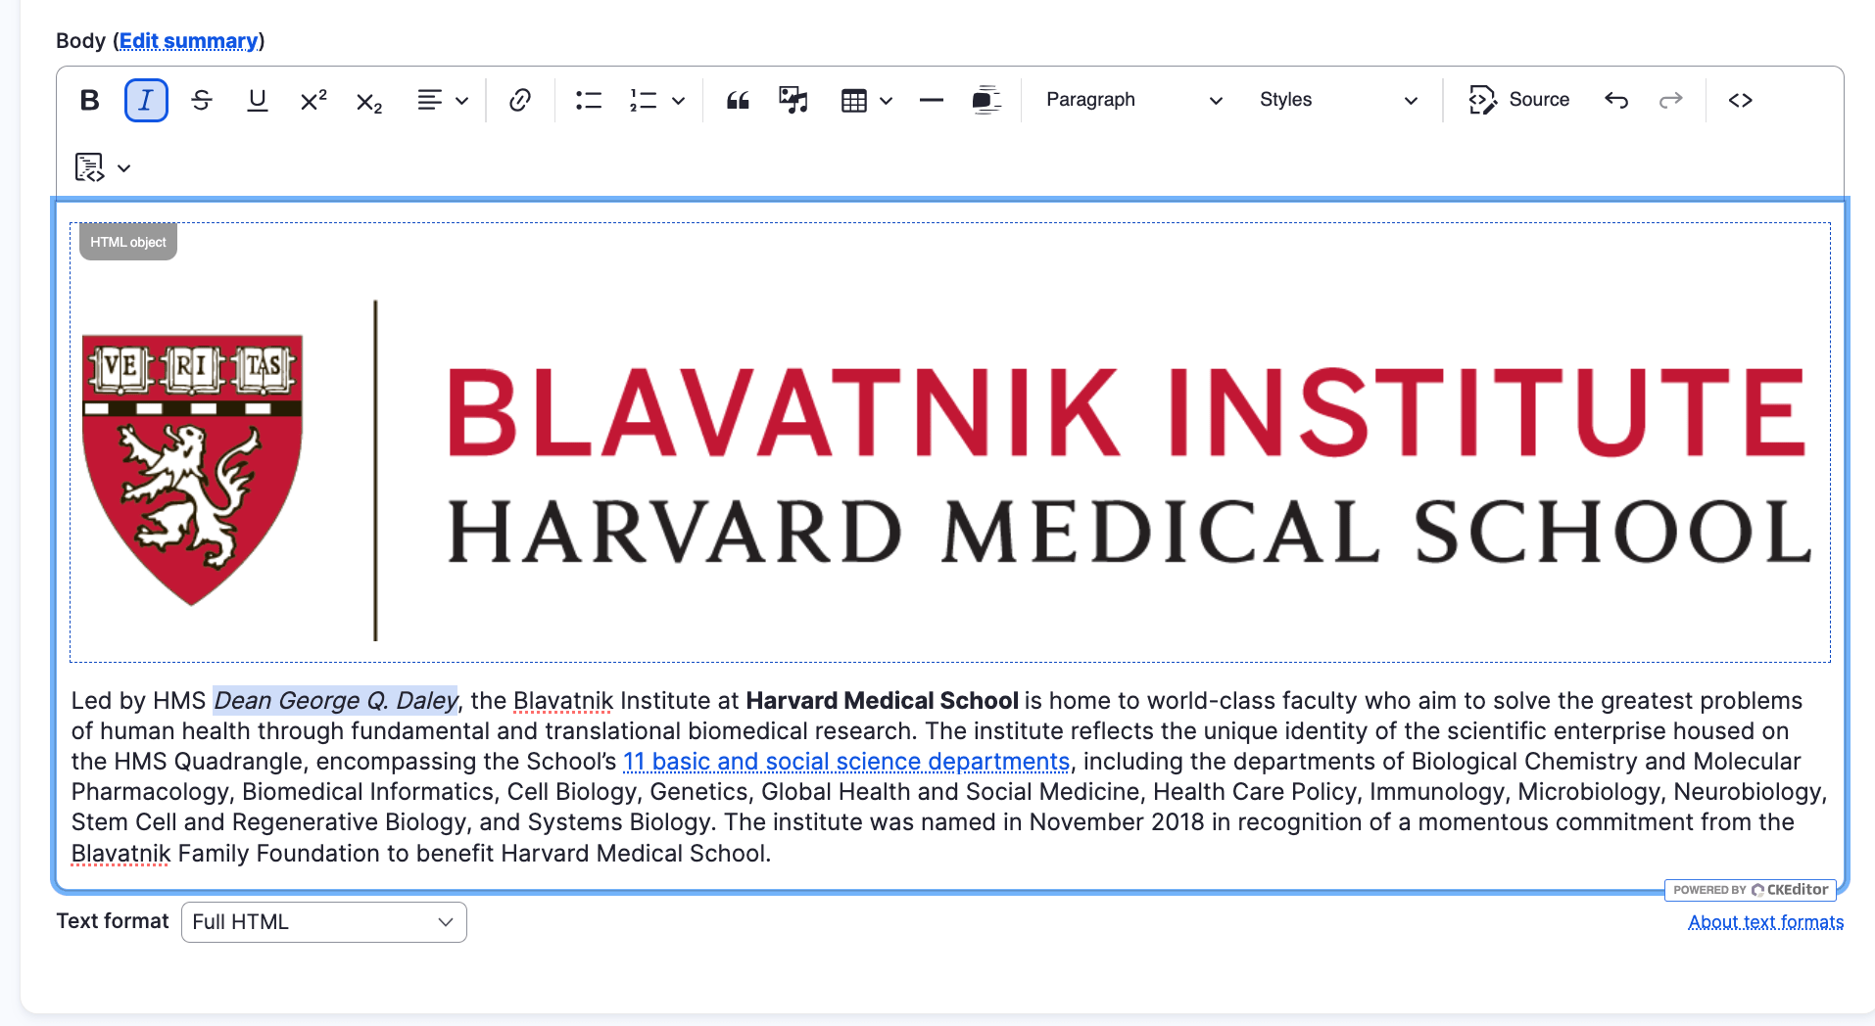The width and height of the screenshot is (1875, 1026).
Task: Open the Edit summary link
Action: click(189, 41)
